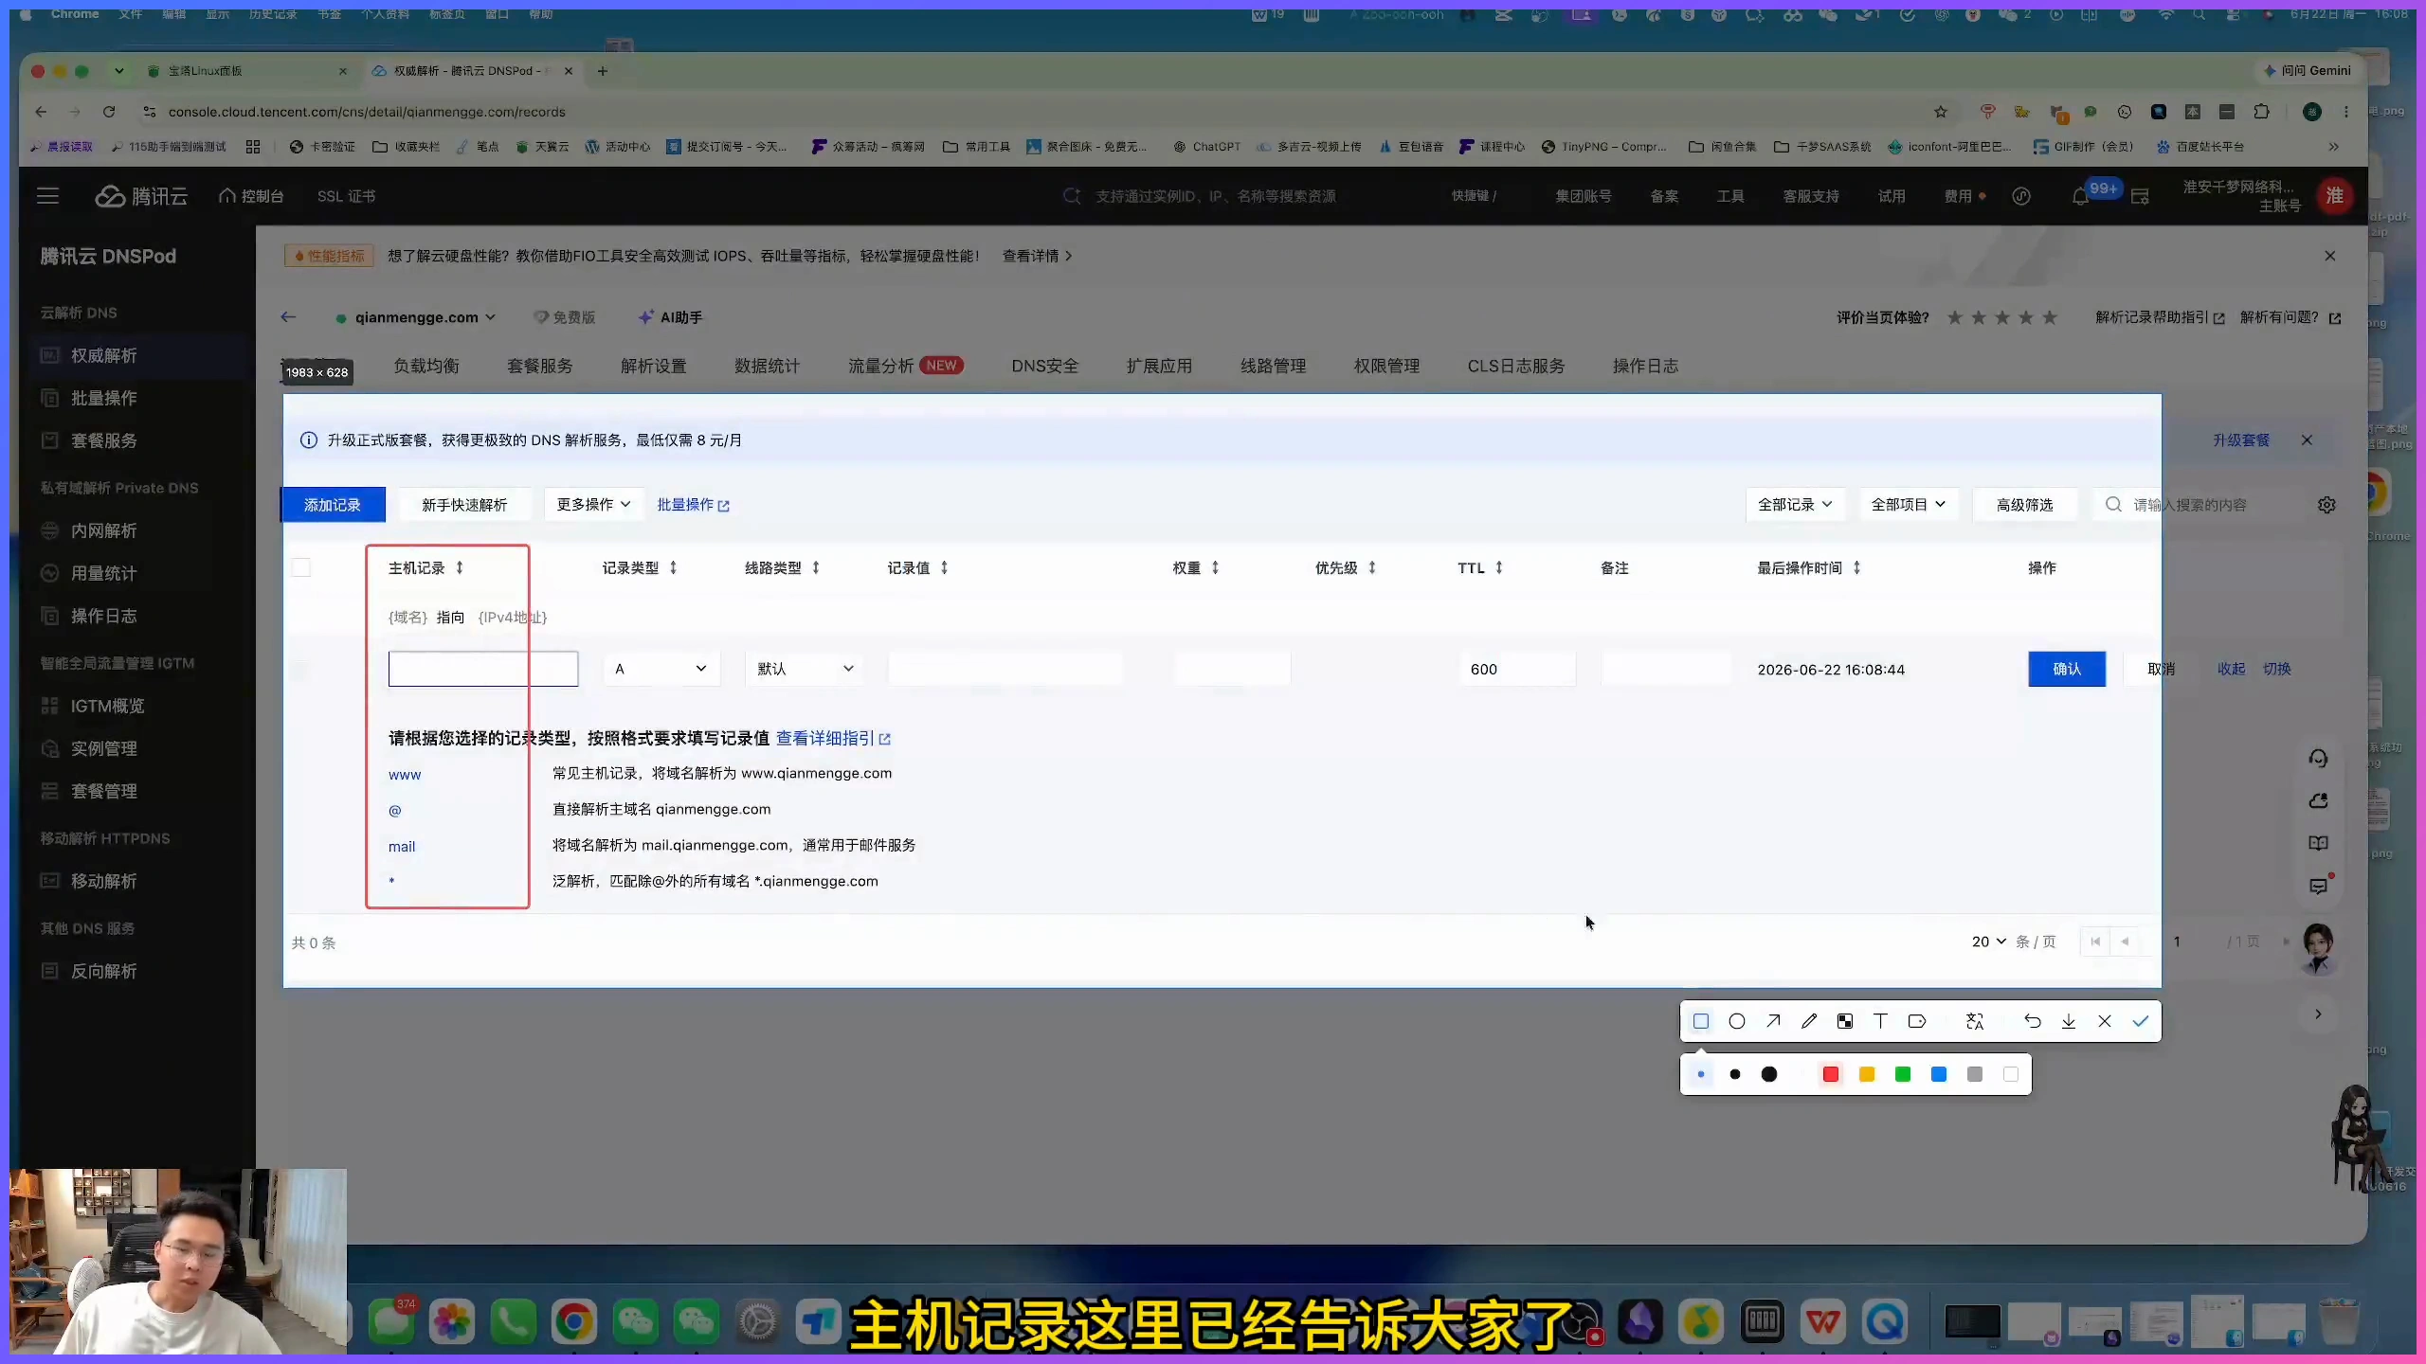Screen dimensions: 2426x1364
Task: Open the 操作日志 tab
Action: pyautogui.click(x=1645, y=366)
